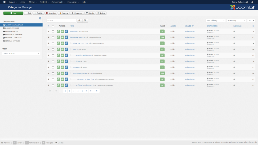Select the checkbox for Girlfriend Art Photoworks

(x=53, y=85)
